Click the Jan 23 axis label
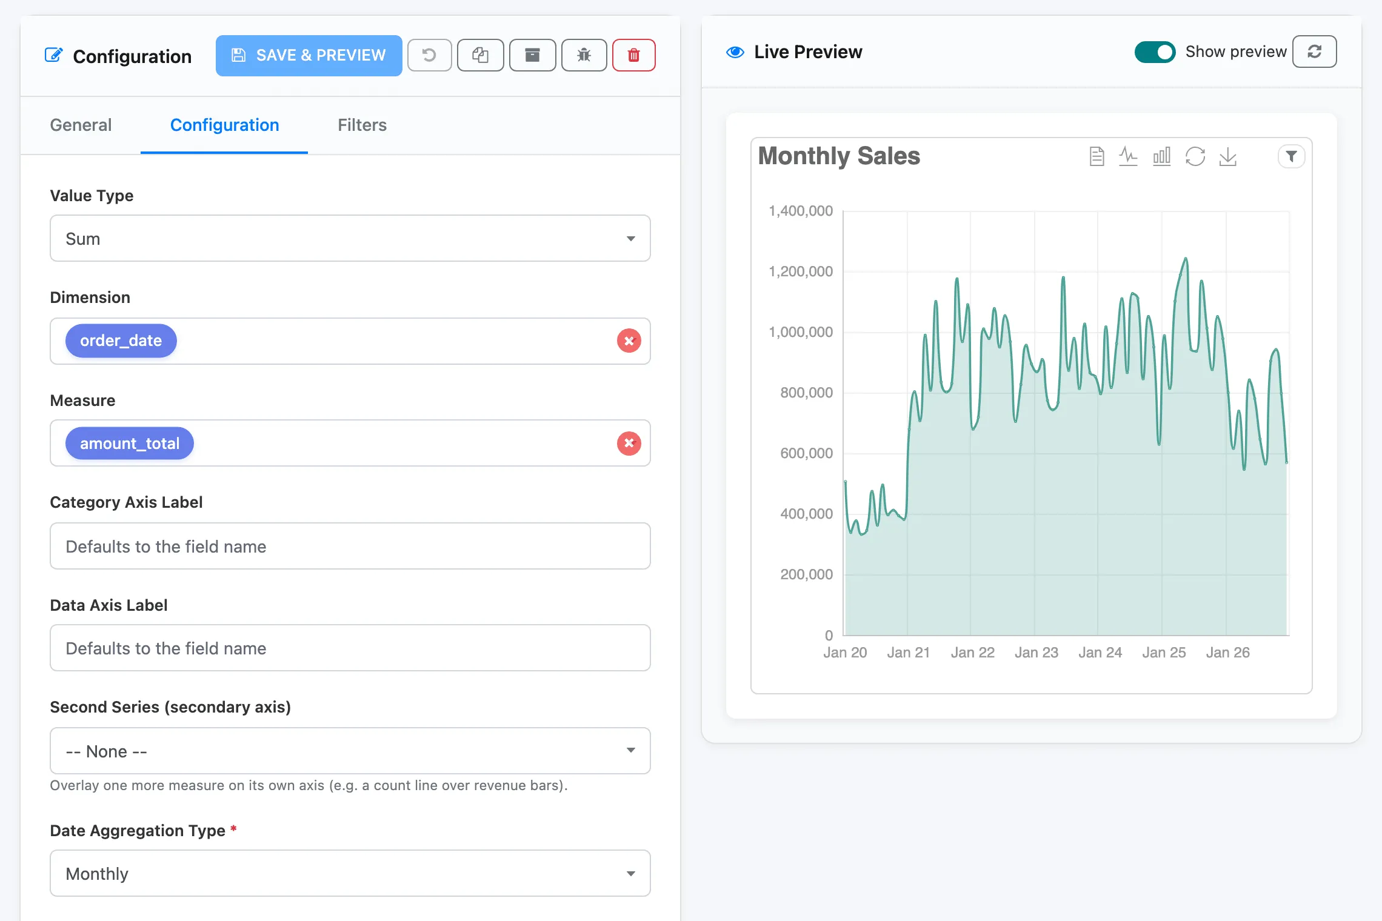Screen dimensions: 1382x921 pyautogui.click(x=1036, y=653)
